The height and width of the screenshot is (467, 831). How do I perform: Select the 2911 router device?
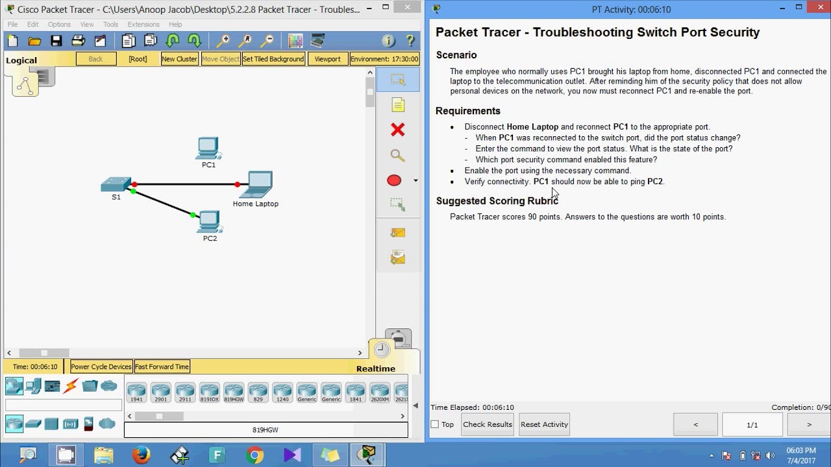coord(185,392)
